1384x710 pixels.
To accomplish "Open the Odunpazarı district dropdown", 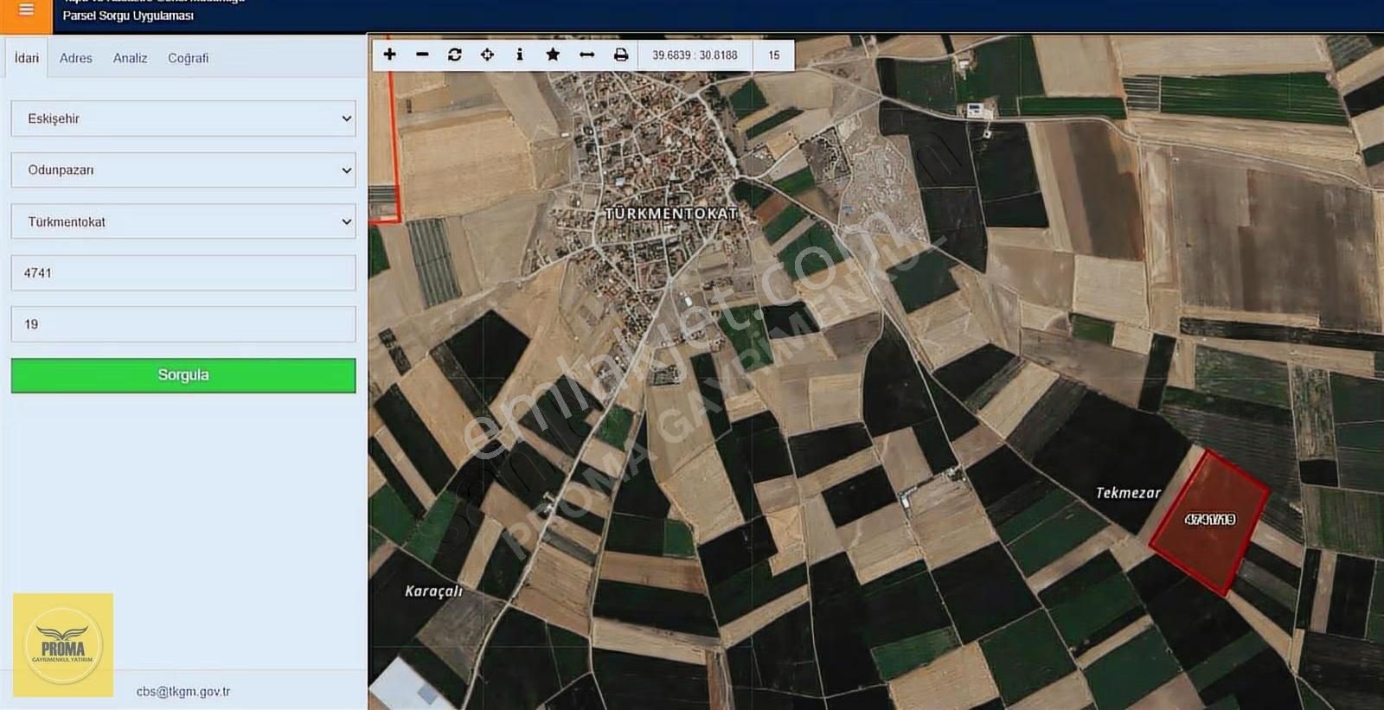I will (183, 170).
